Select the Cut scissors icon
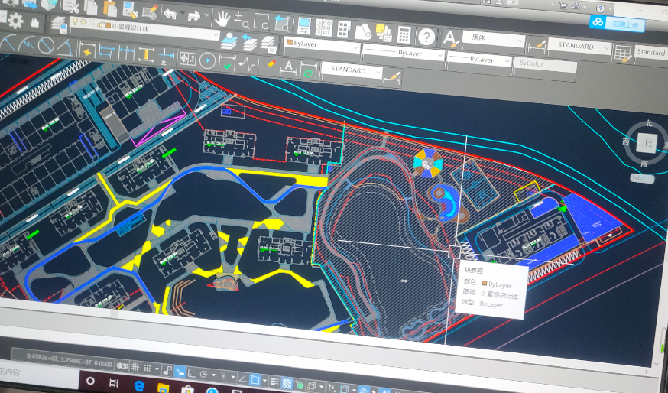The width and height of the screenshot is (668, 393). pos(71,6)
